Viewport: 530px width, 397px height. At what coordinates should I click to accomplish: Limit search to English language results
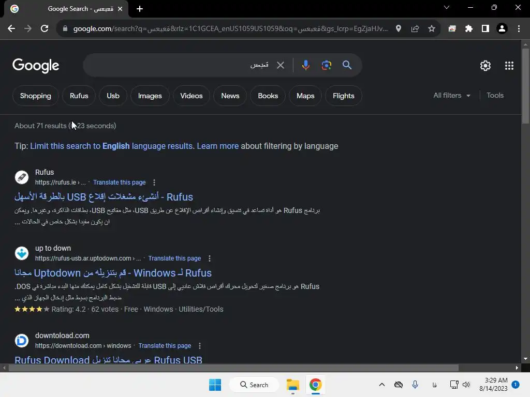click(x=112, y=146)
